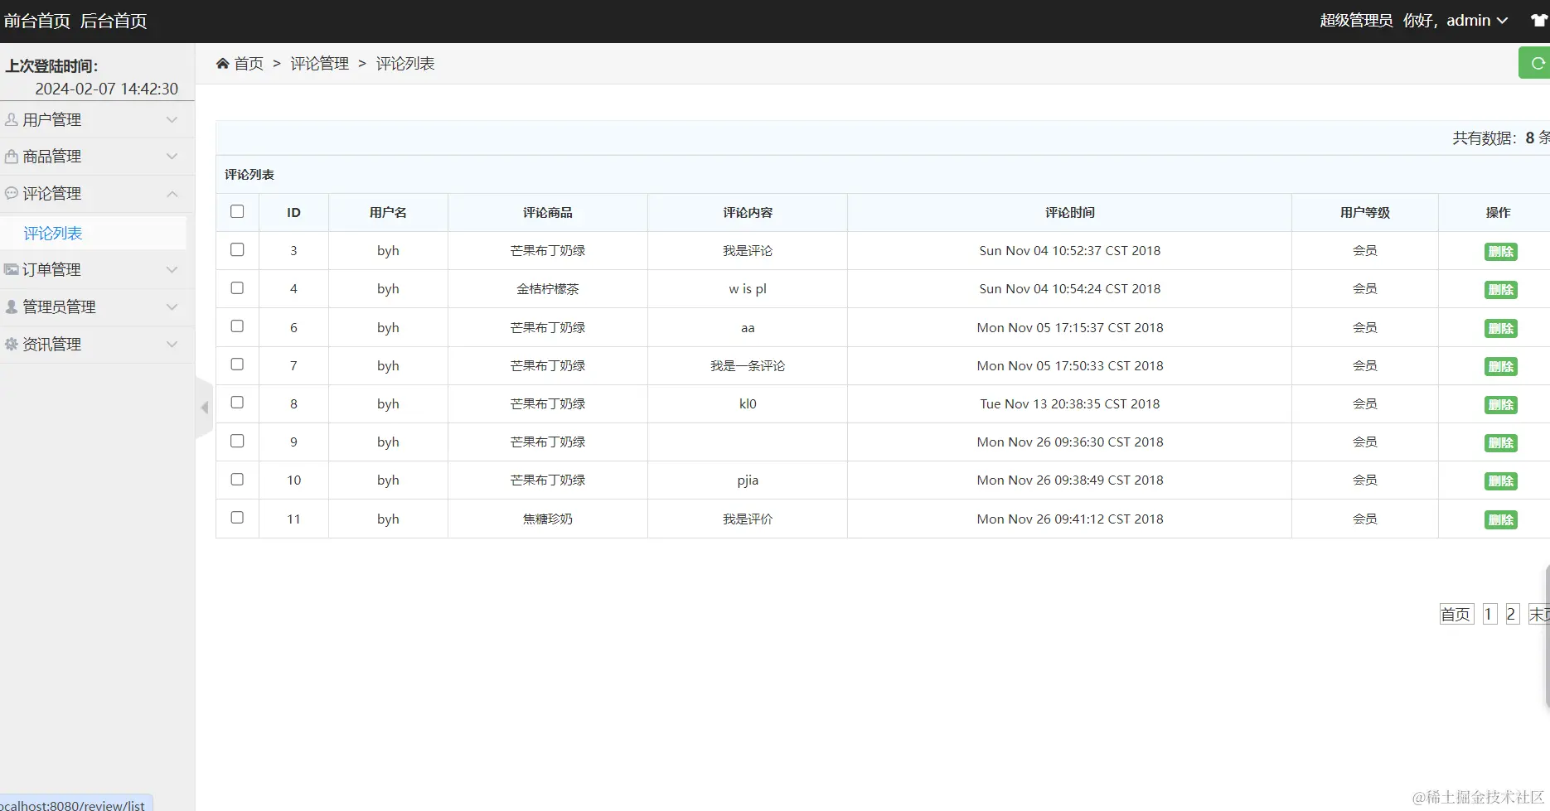Open the 商品管理 sidebar menu
The width and height of the screenshot is (1550, 811).
pos(97,156)
